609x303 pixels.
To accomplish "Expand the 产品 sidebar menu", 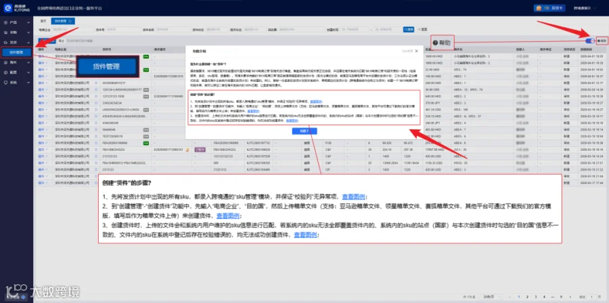I will (x=16, y=22).
